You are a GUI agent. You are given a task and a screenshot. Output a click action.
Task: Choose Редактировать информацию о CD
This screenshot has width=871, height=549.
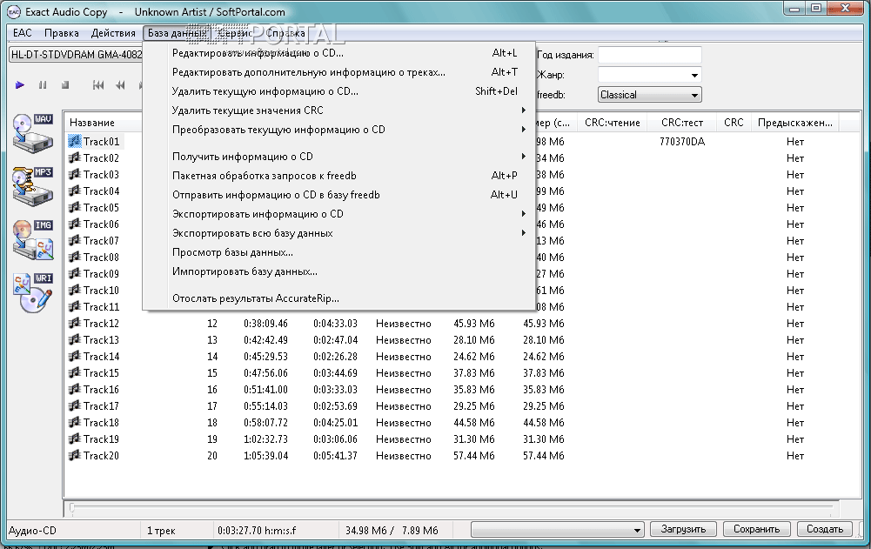pyautogui.click(x=338, y=53)
